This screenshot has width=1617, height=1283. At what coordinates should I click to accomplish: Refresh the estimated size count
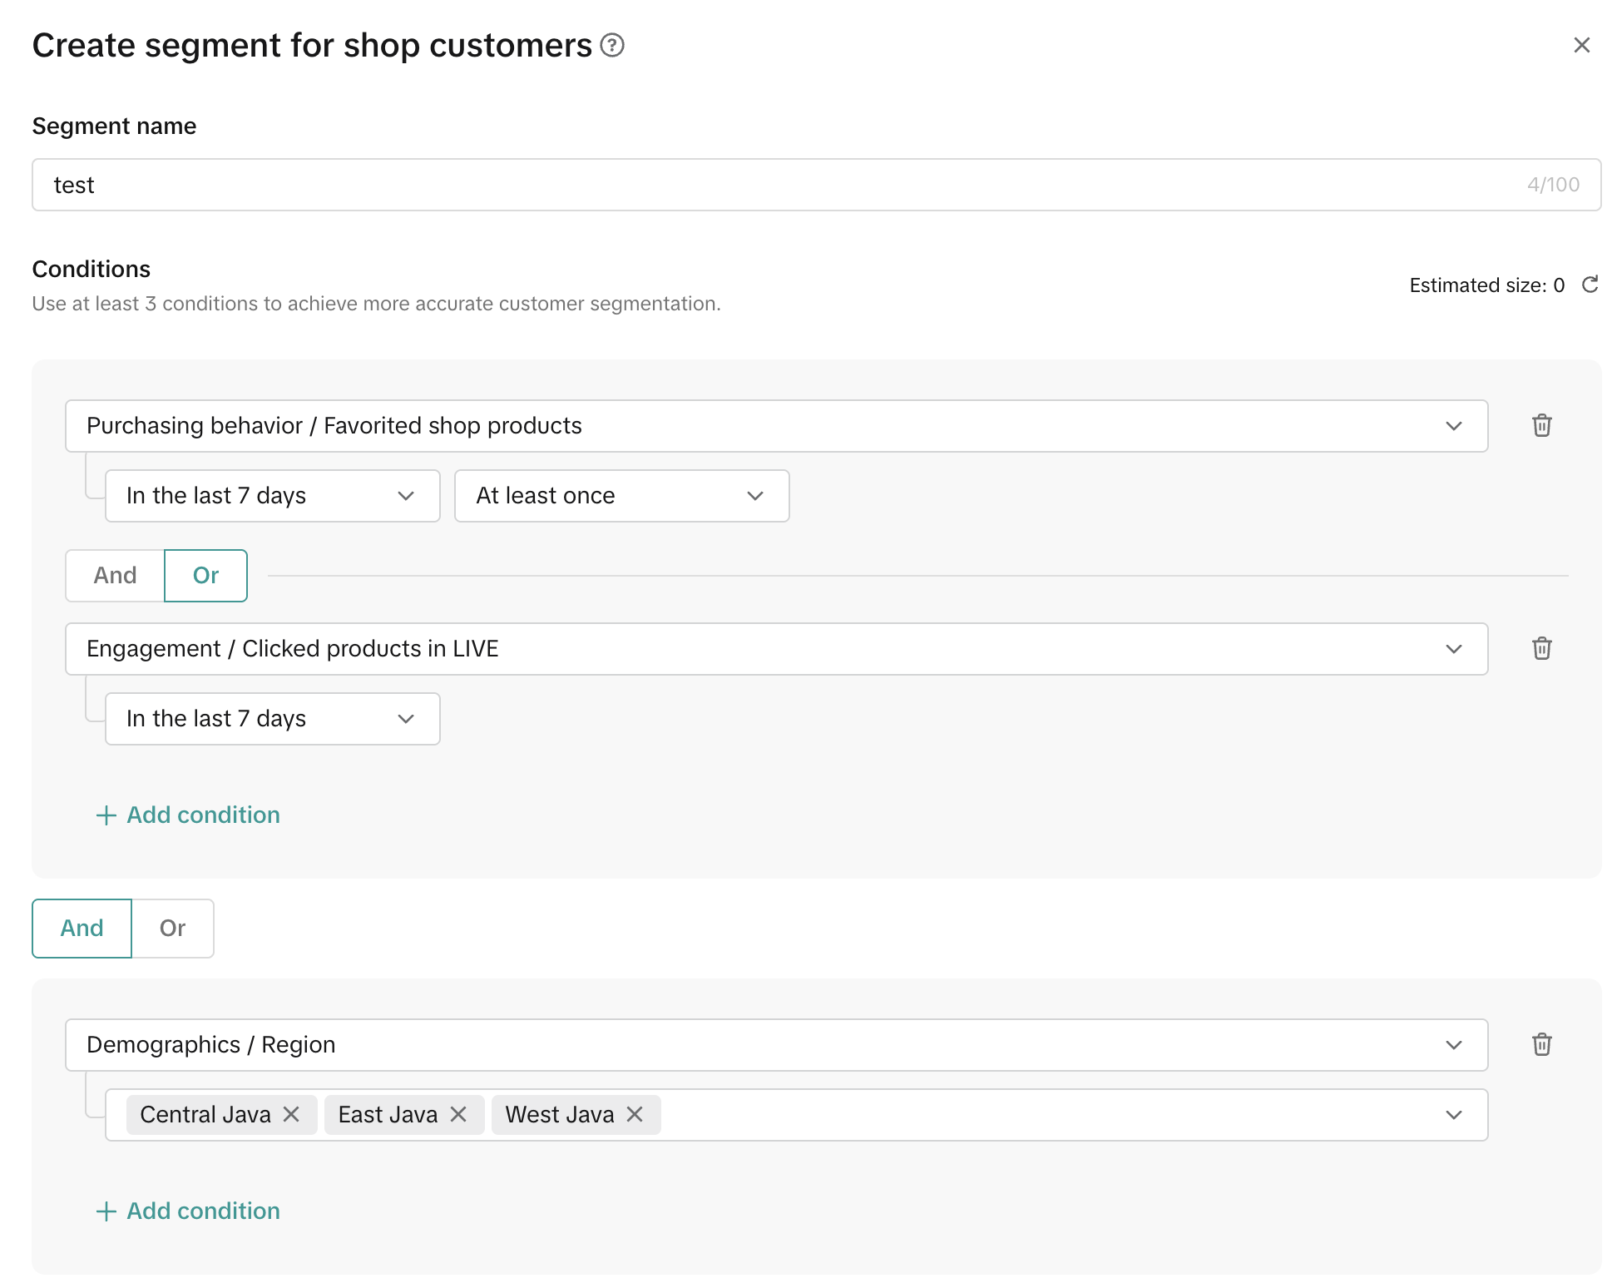1590,285
